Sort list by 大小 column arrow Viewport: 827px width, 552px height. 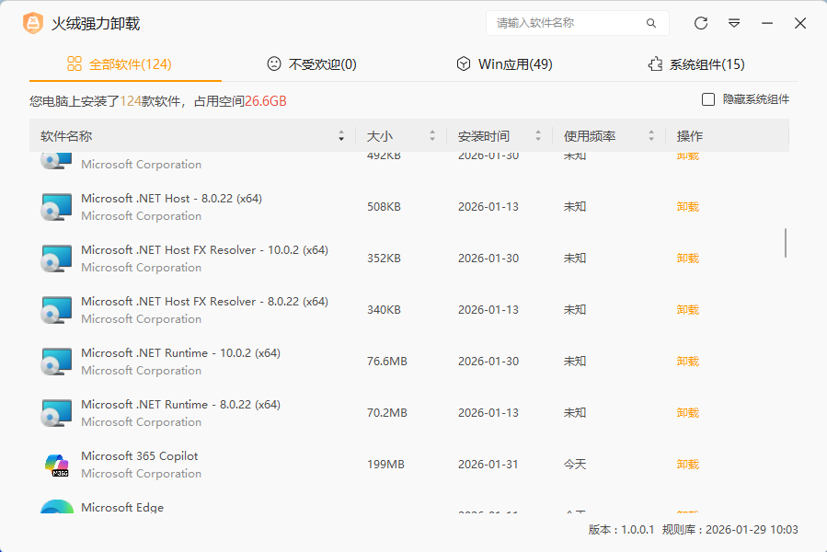tap(432, 136)
